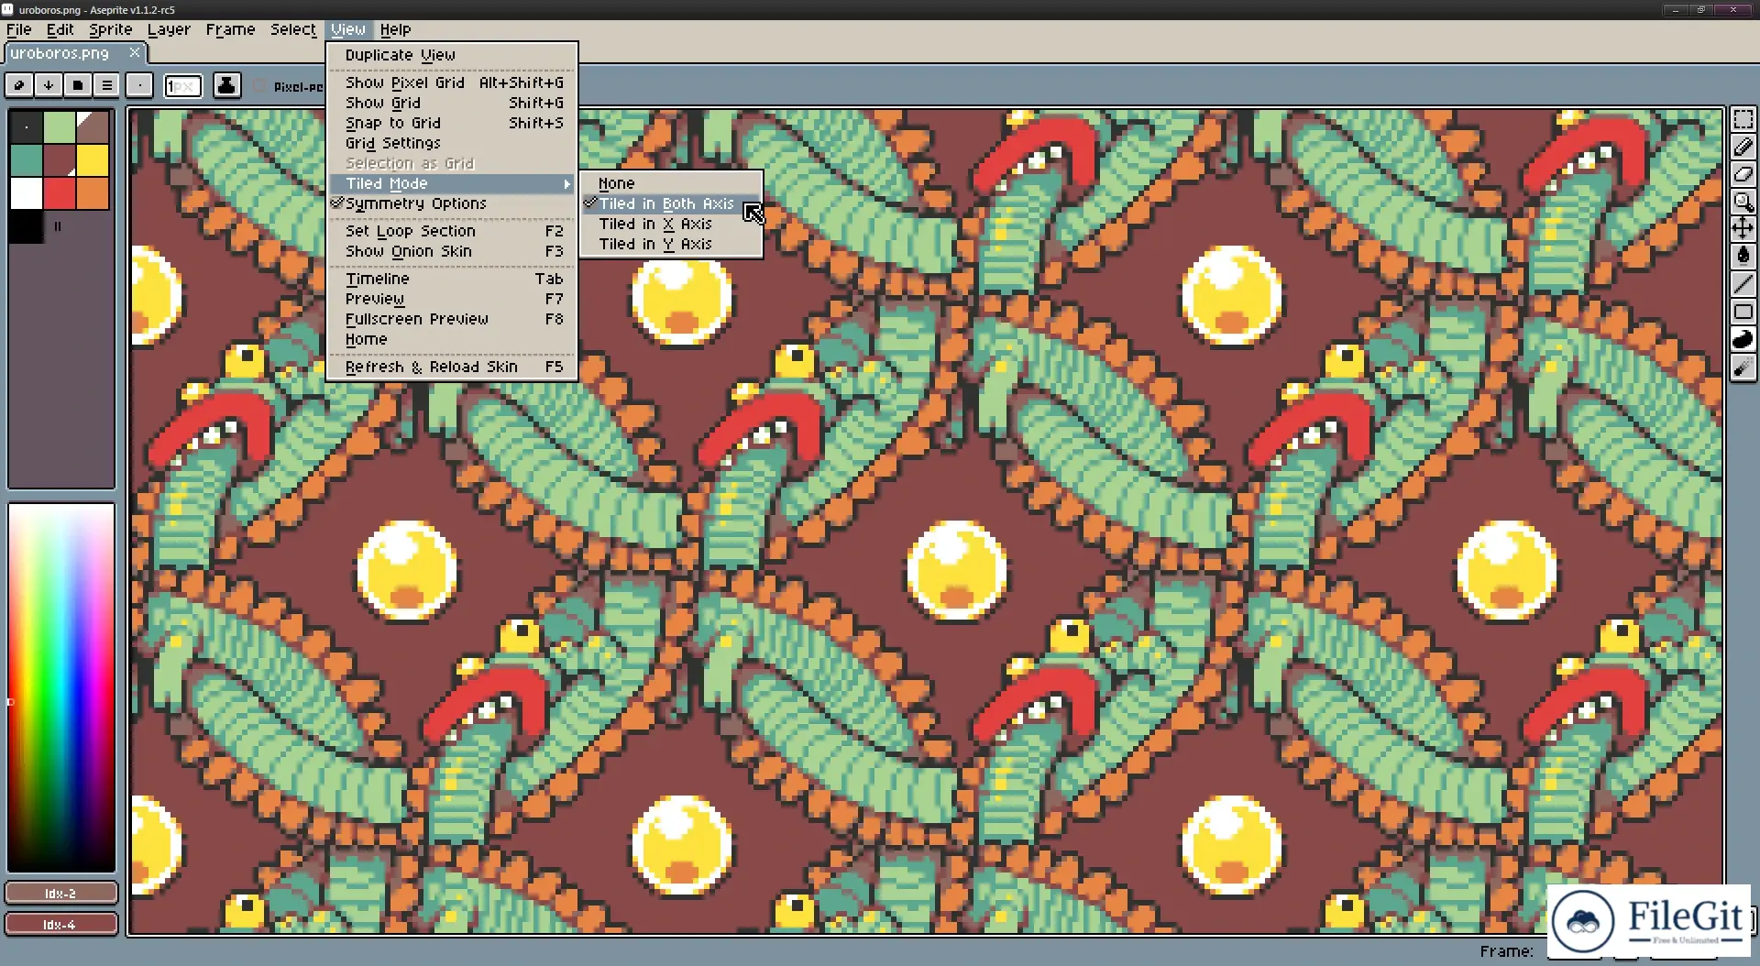Choose Tiled in Y Axis option
This screenshot has height=966, width=1760.
[671, 244]
